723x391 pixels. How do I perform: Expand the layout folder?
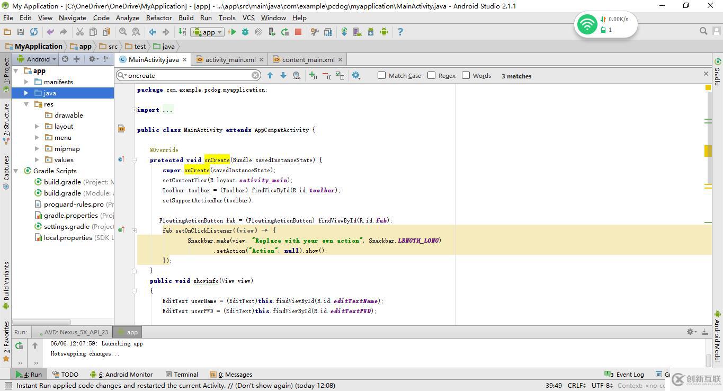(x=37, y=126)
